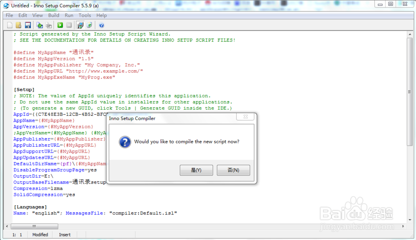
Task: Click the Compile toolbar icon
Action: pos(40,26)
